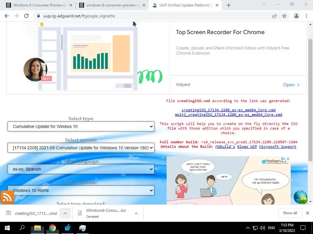Close the downloads bar
313x234 pixels.
coord(307,213)
